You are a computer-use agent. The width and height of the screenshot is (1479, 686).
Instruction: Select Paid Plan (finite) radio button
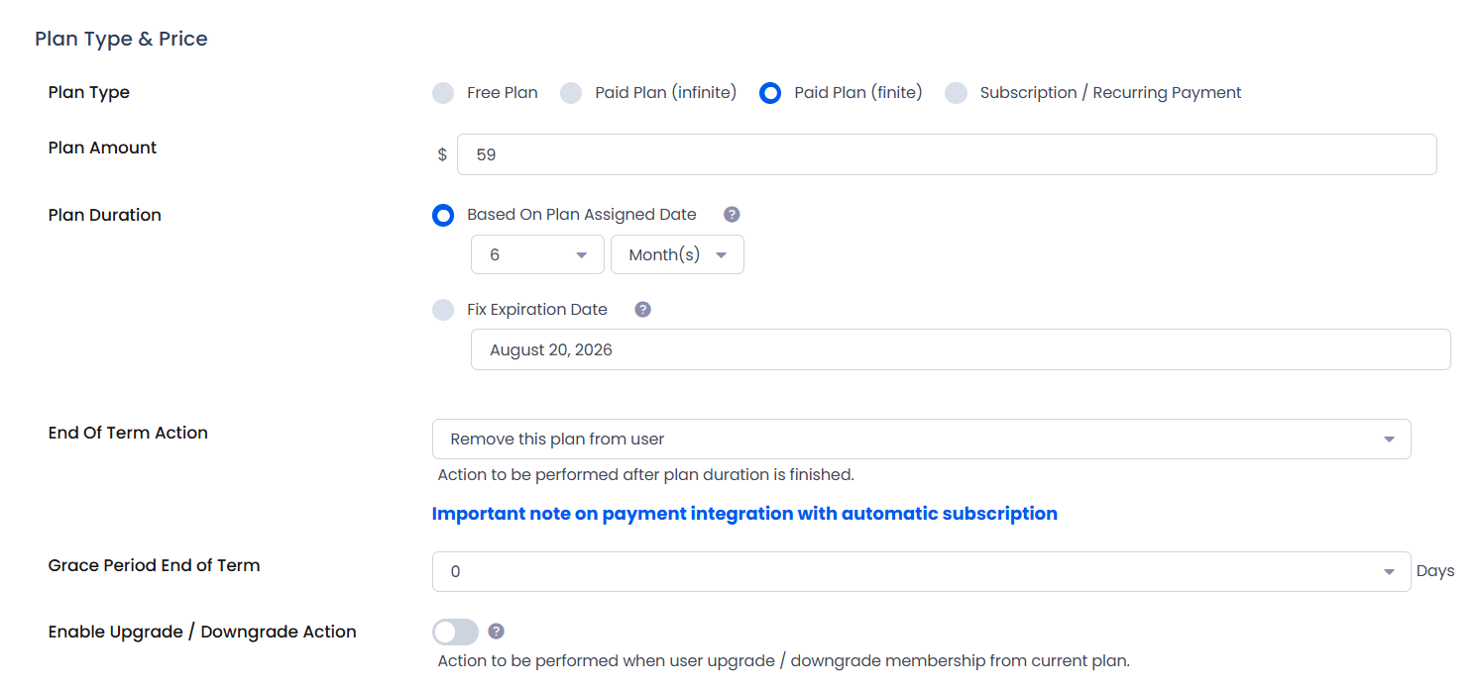tap(770, 93)
